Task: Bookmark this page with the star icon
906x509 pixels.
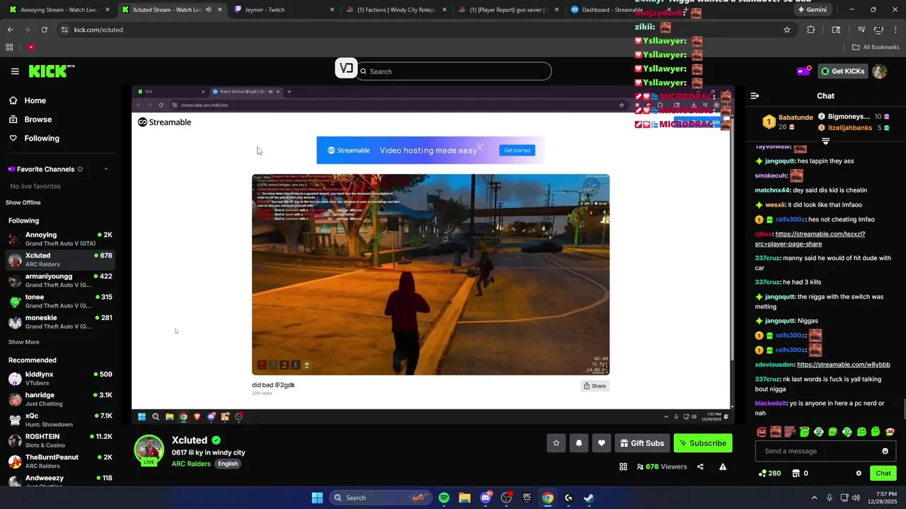Action: tap(786, 30)
